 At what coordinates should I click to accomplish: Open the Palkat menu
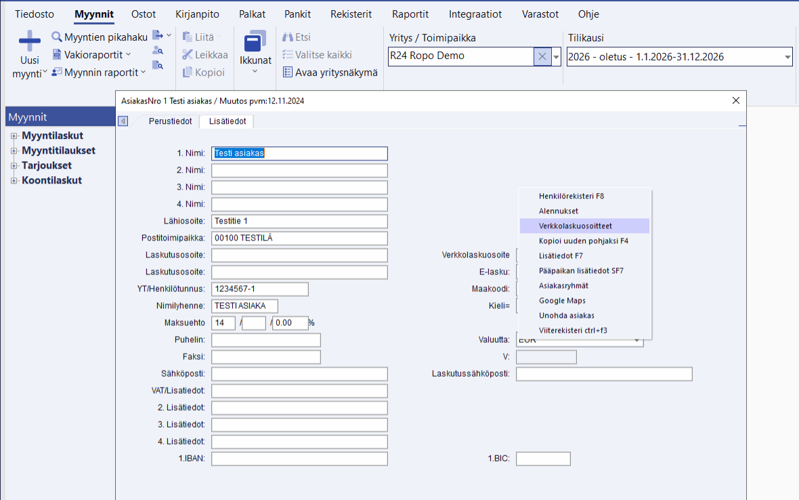(x=253, y=14)
